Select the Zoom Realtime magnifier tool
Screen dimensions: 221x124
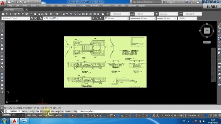pyautogui.click(x=67, y=14)
